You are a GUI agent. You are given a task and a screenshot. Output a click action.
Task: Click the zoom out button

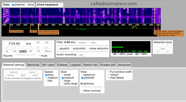[14, 72]
